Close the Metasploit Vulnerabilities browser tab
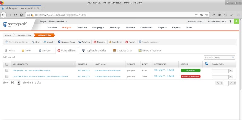The image size is (242, 120). pos(38,8)
